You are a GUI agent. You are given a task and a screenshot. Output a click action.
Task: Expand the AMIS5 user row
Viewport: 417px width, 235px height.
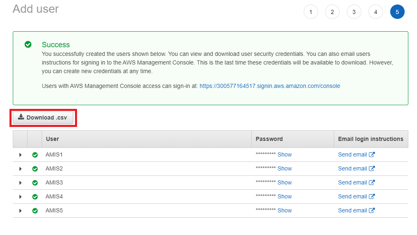(20, 211)
